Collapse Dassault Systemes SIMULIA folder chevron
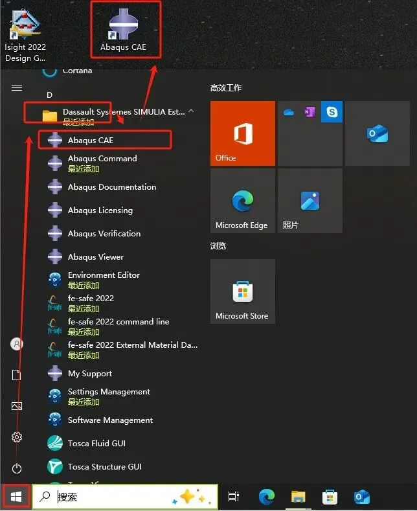 191,111
